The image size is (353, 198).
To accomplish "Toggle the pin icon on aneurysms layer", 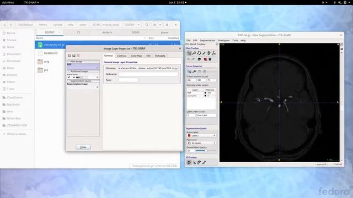I will [69, 78].
